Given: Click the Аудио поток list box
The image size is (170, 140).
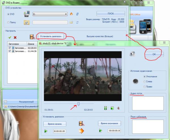Looking at the screenshot, I should click(x=148, y=103).
